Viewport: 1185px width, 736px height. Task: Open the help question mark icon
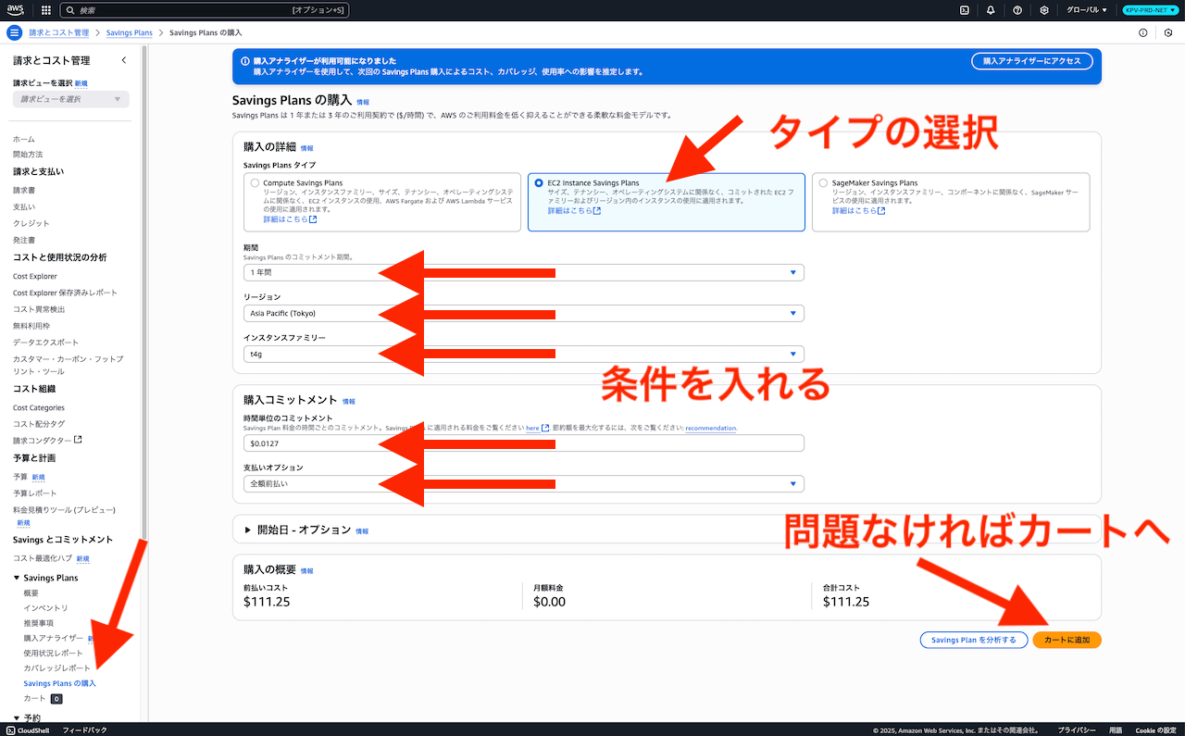point(1017,10)
